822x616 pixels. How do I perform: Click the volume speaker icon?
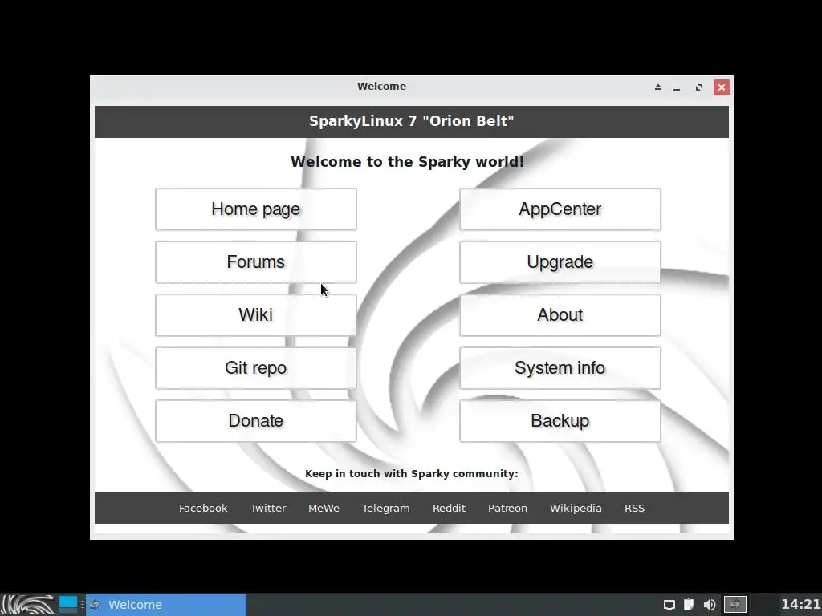click(x=710, y=605)
